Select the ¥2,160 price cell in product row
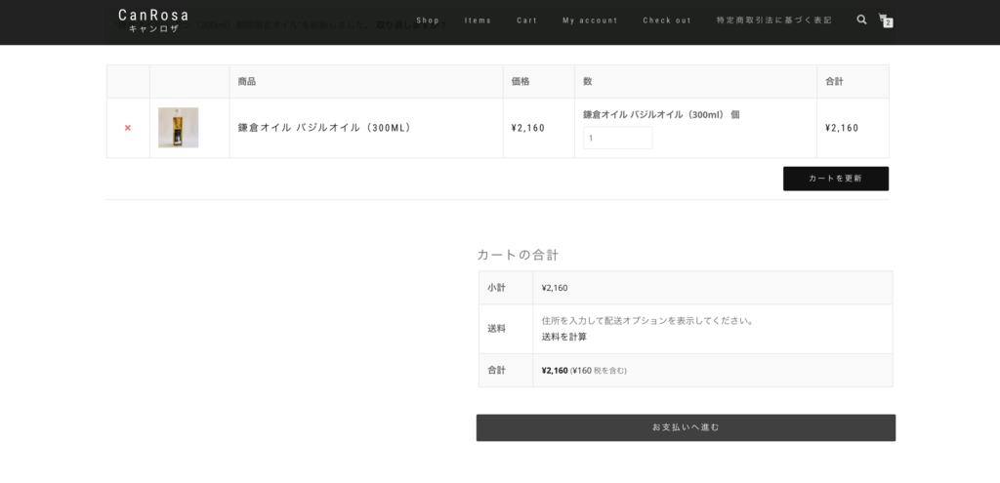1000x483 pixels. click(528, 128)
